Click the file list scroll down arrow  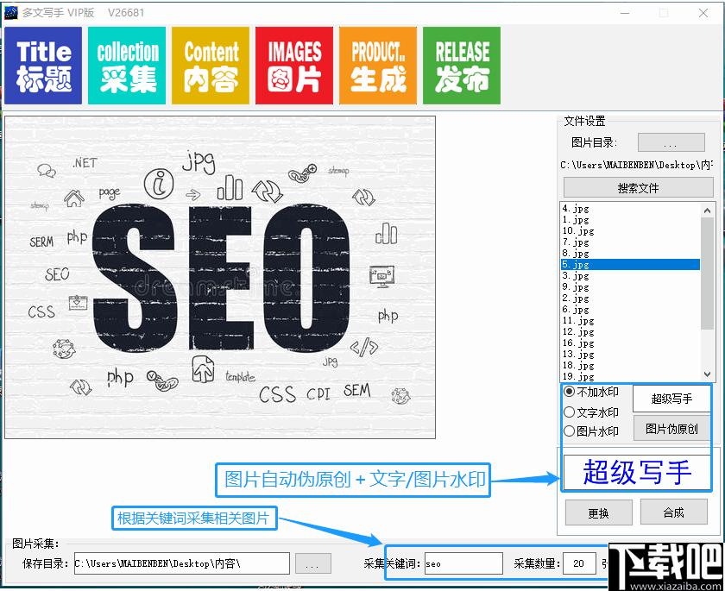pos(707,374)
